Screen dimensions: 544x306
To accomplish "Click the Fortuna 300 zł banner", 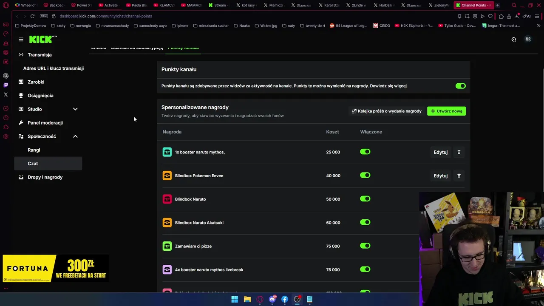I will click(55, 269).
